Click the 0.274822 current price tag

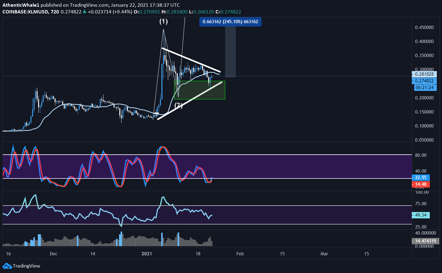tap(424, 81)
